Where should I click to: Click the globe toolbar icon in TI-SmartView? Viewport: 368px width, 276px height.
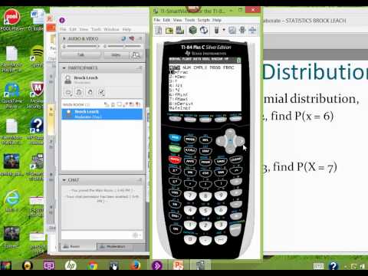[204, 30]
